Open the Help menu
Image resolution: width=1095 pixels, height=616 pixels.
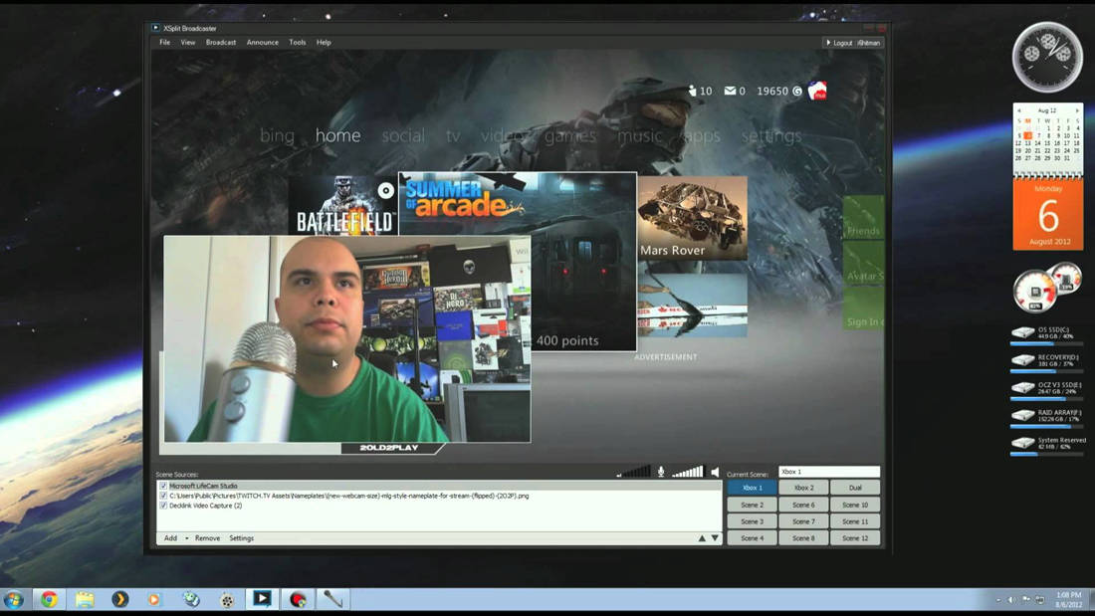(324, 42)
